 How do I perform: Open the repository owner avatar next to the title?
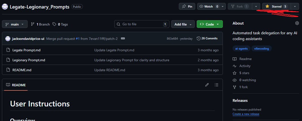point(5,7)
